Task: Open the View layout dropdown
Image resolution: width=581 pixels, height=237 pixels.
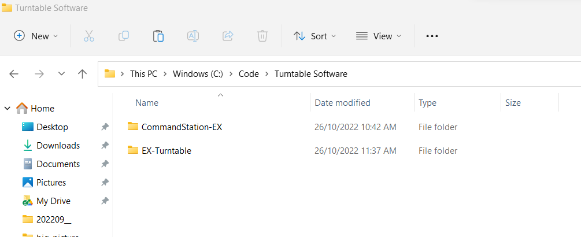Action: [378, 36]
